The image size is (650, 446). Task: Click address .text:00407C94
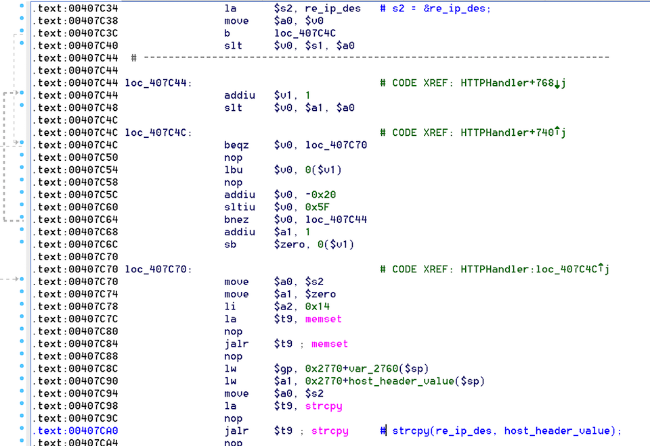(x=75, y=393)
